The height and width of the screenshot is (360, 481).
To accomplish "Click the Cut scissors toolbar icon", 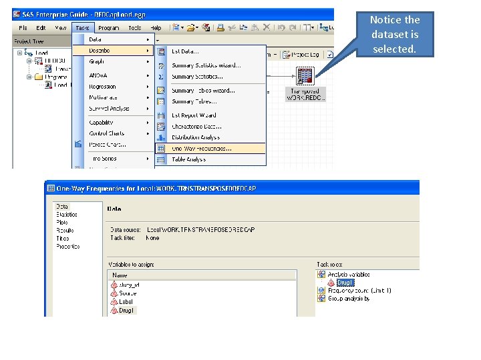I will coord(232,28).
